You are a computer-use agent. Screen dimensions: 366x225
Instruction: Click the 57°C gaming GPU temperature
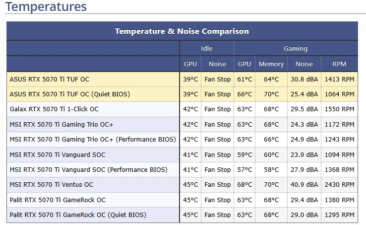244,170
